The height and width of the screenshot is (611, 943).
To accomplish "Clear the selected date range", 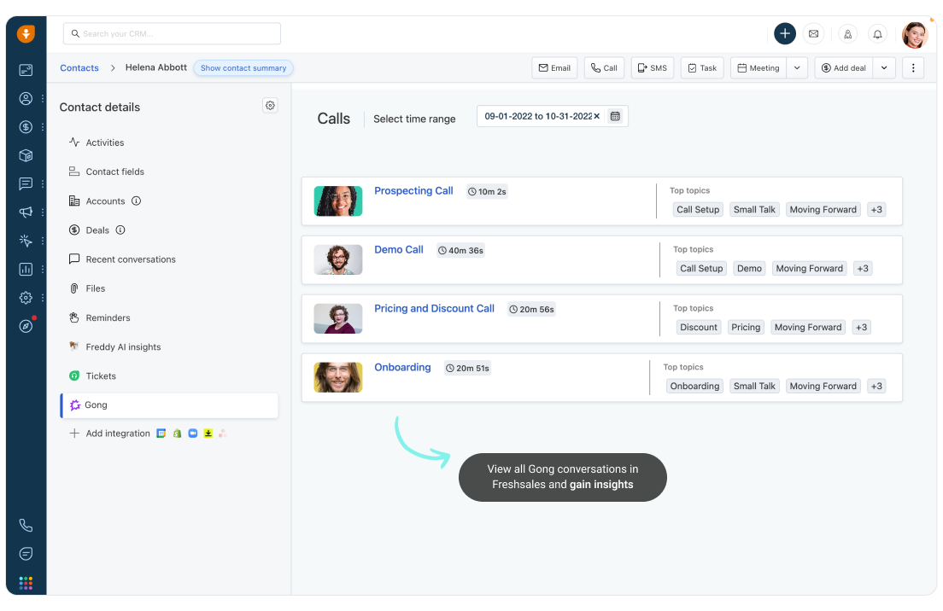I will (597, 116).
